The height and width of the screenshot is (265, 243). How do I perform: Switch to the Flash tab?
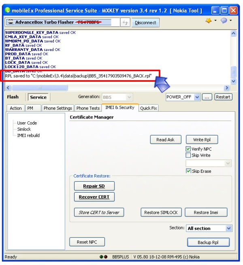13,97
